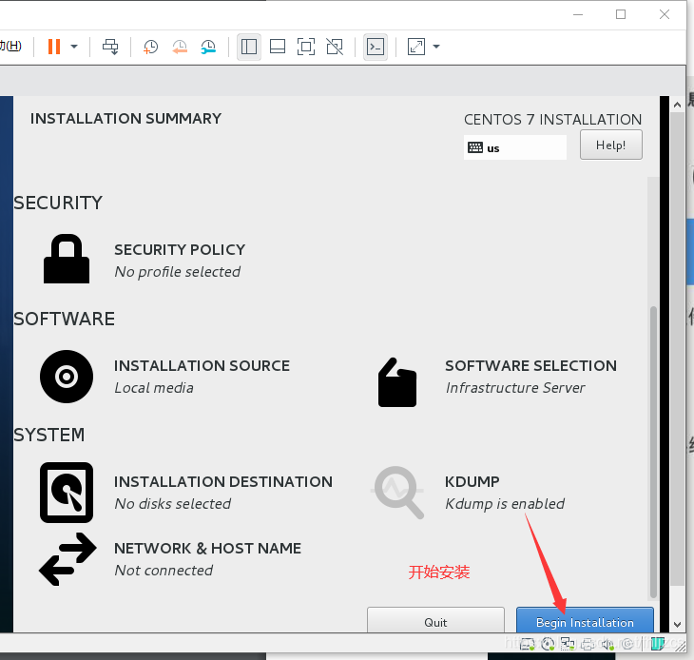Click the installer's inner vertical scrollbar
Screen dimensions: 694x660
click(653, 452)
